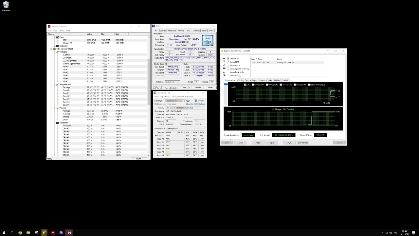Click the disk icon beside Stress local disks
Image resolution: width=419 pixels, height=236 pixels.
click(x=224, y=72)
